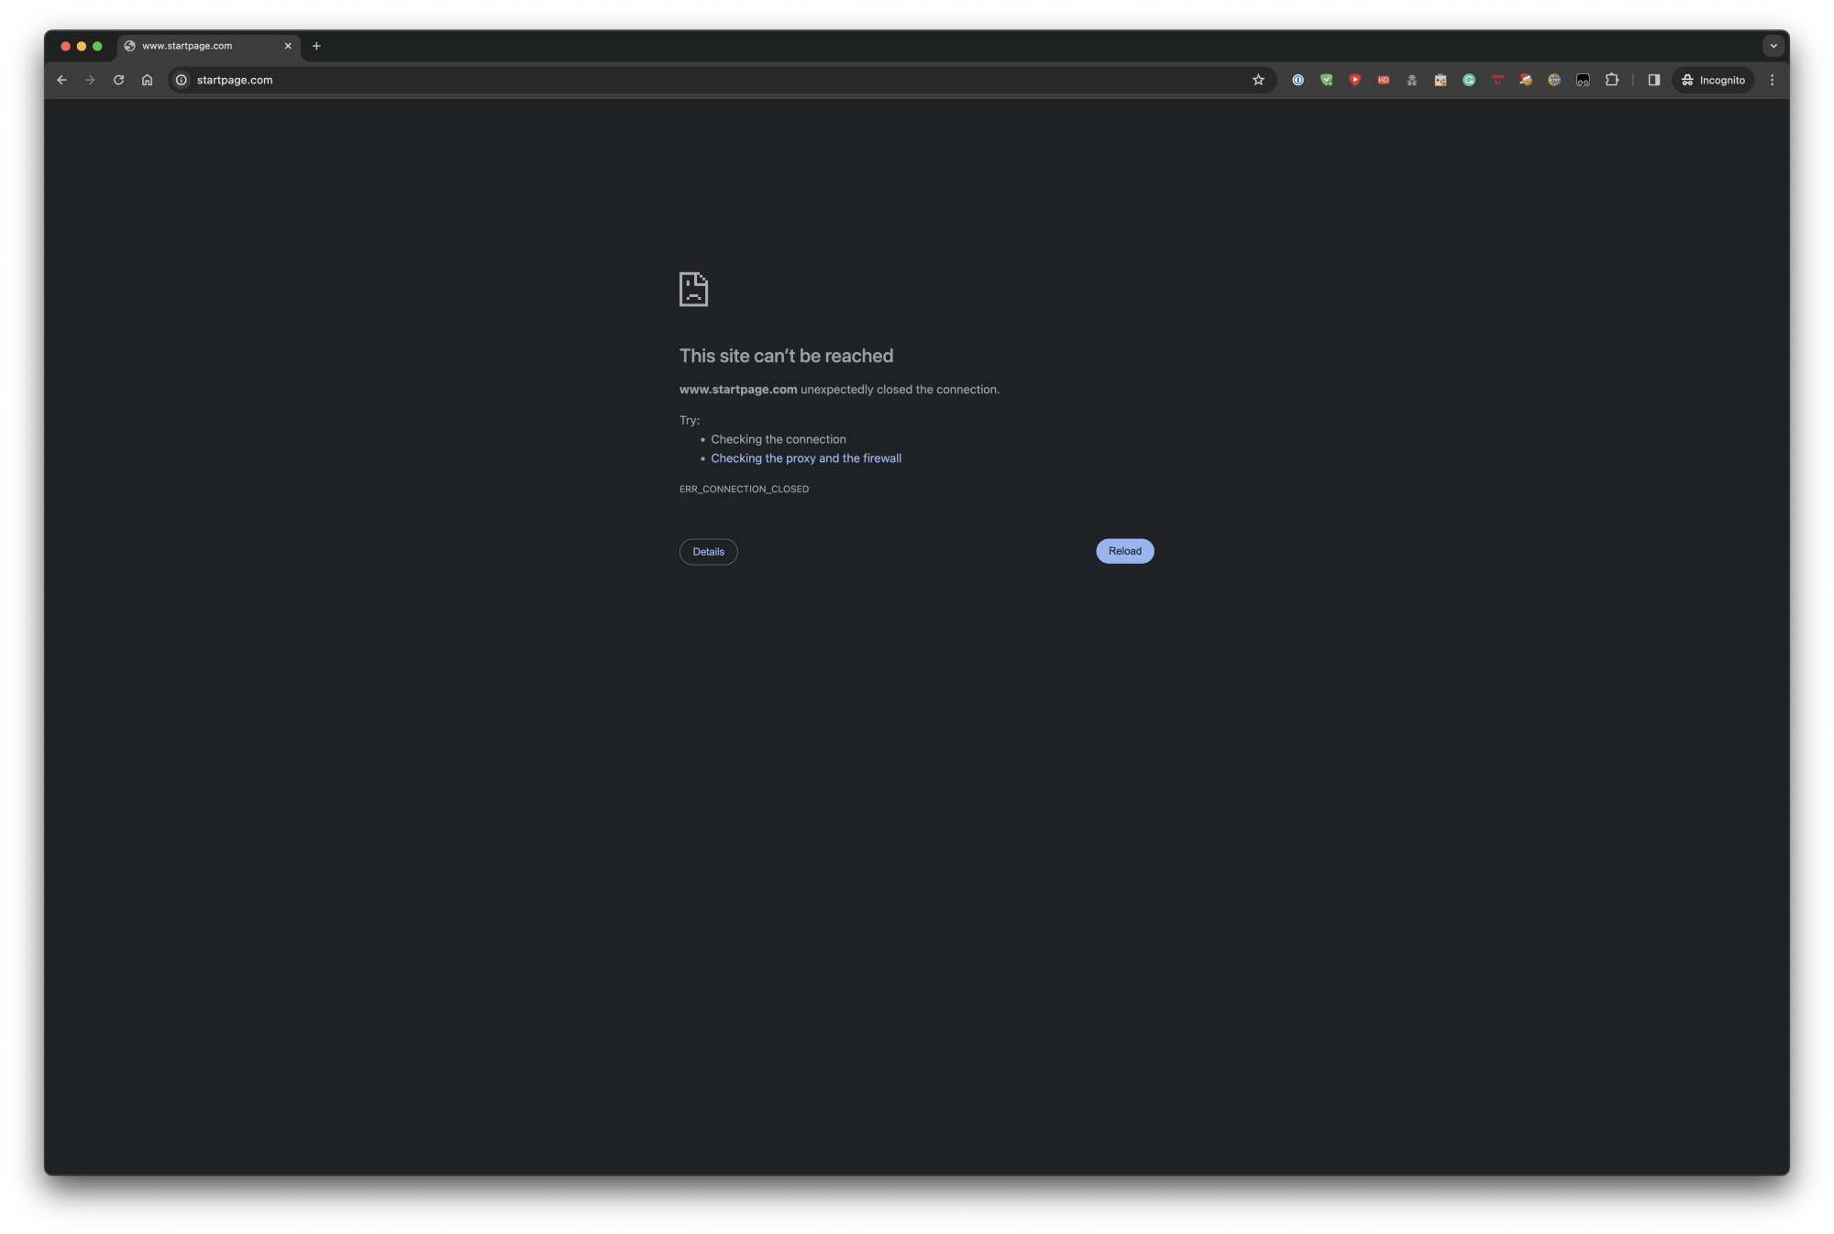Open the Chrome three-dot menu
Screen dimensions: 1834x1234
pos(1772,80)
